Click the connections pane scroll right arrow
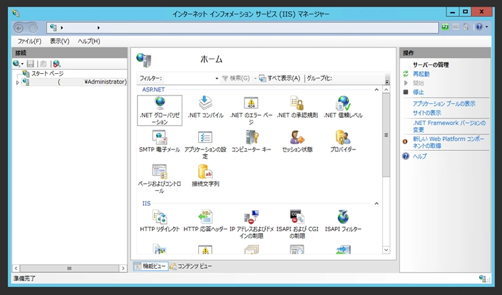This screenshot has width=502, height=295. (x=124, y=268)
